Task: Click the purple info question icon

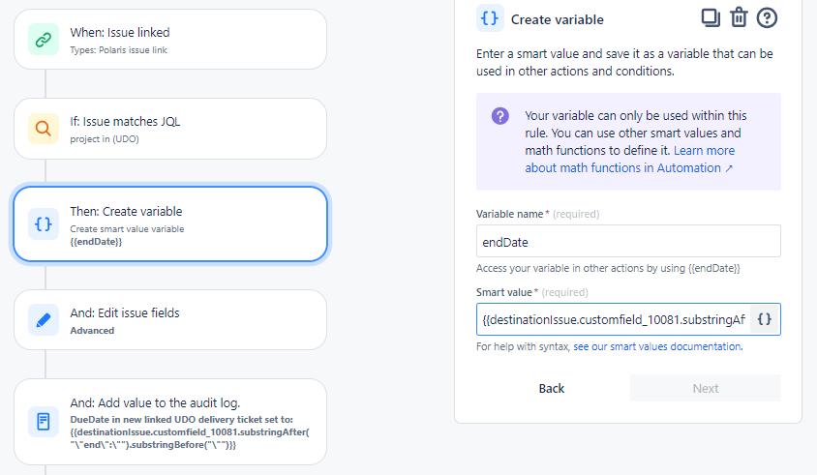Action: click(x=499, y=116)
